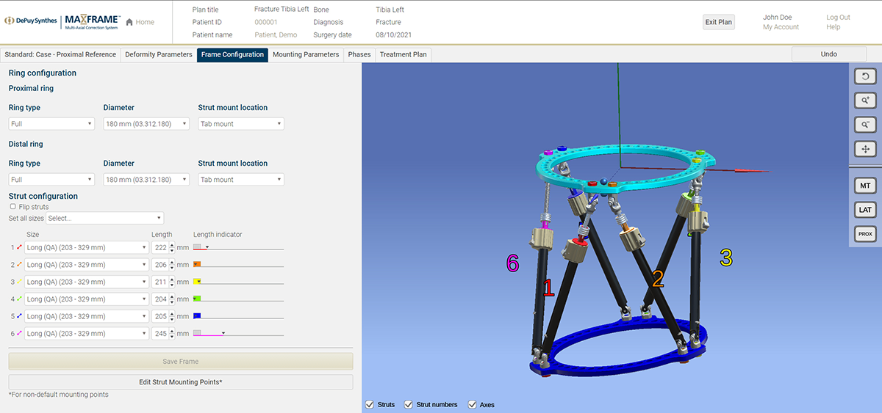Open the proximal ring Diameter dropdown

click(146, 124)
